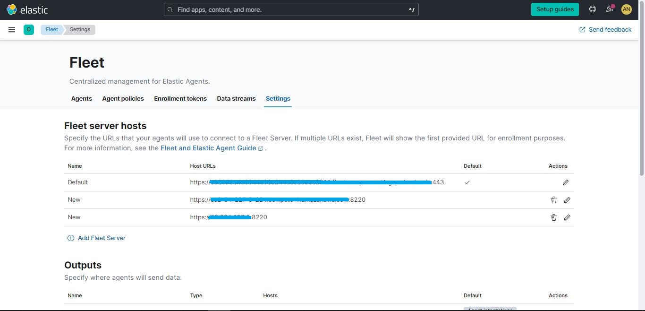
Task: Click the Send feedback external link icon
Action: click(x=582, y=29)
